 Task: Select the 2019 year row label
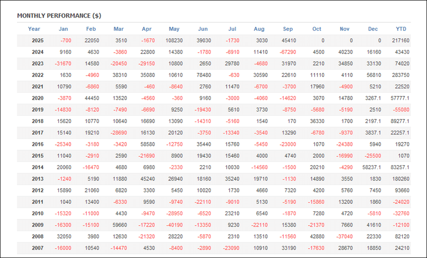coord(37,109)
